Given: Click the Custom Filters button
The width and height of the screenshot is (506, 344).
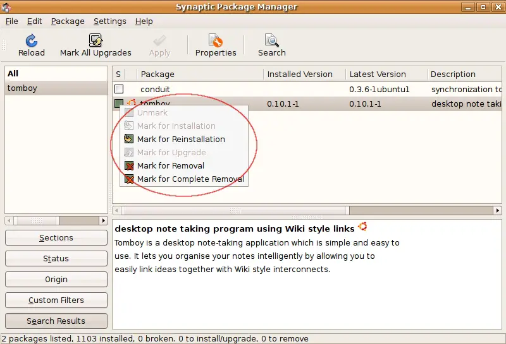Looking at the screenshot, I should point(56,300).
